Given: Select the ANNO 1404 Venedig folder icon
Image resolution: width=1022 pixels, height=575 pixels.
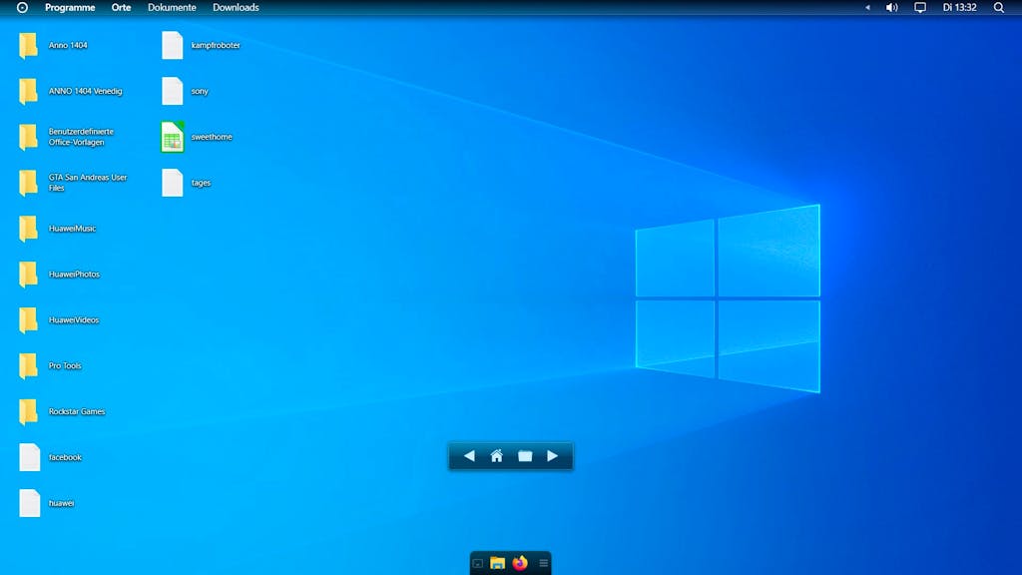Looking at the screenshot, I should coord(28,91).
